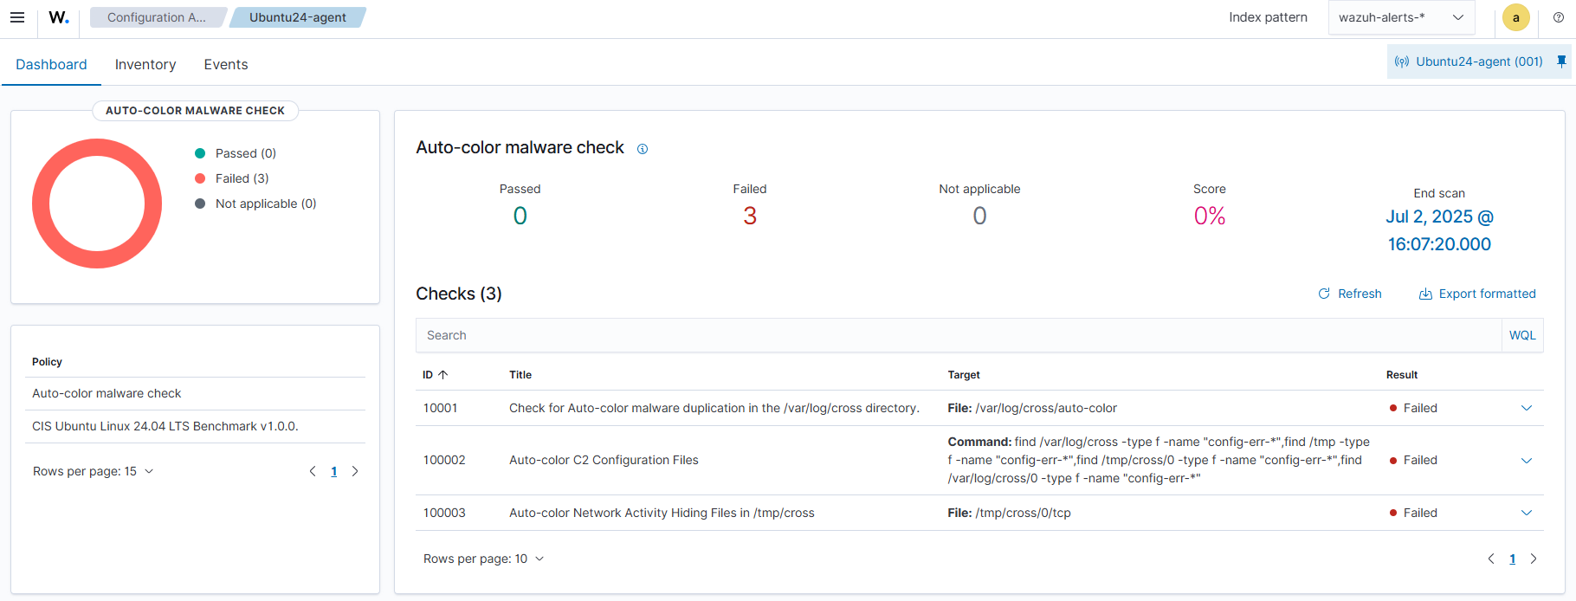Go to previous page in Policy list

pyautogui.click(x=313, y=471)
